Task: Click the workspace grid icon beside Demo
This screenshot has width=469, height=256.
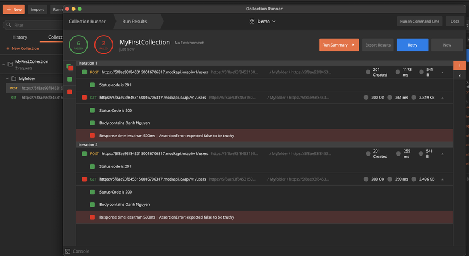Action: (252, 22)
